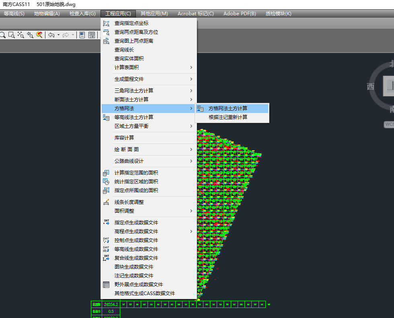The image size is (394, 318).
Task: Click the 野外展点生成数据文件 icon
Action: pos(106,285)
